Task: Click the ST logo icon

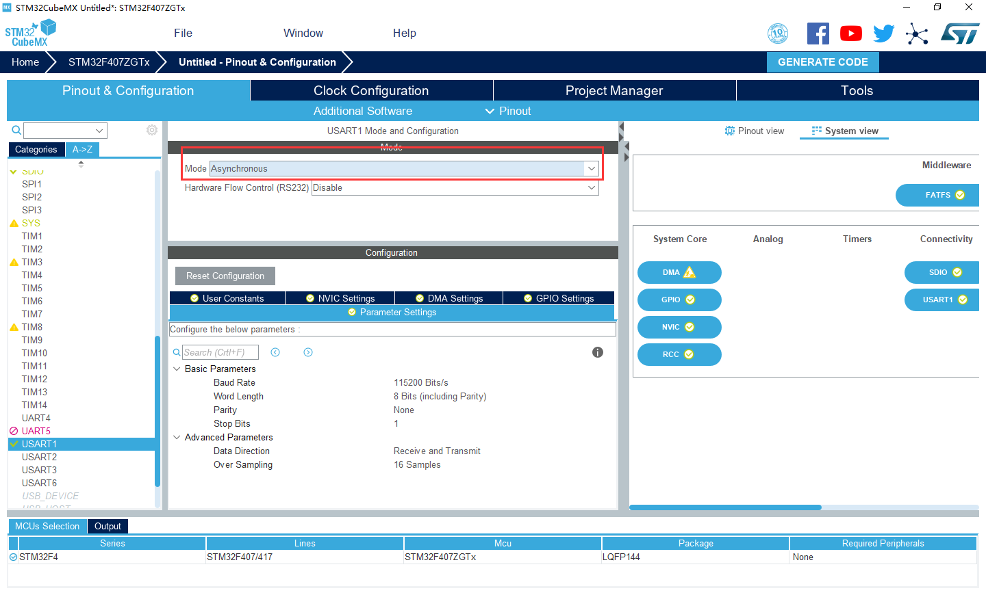Action: coord(960,34)
